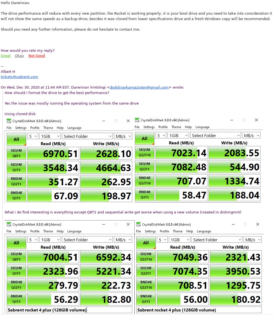Open the test count dropdown in the 6970.51 window
The height and width of the screenshot is (315, 274).
33,136
